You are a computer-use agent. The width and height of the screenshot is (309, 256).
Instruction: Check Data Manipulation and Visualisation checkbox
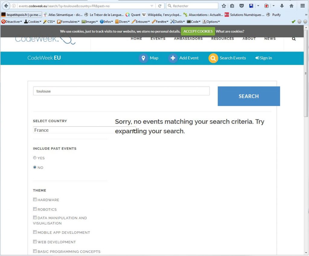(x=35, y=217)
